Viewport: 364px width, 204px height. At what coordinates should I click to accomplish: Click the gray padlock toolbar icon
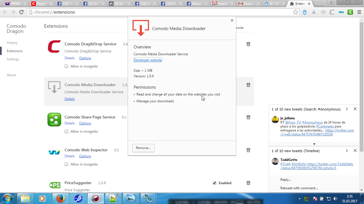(x=314, y=12)
